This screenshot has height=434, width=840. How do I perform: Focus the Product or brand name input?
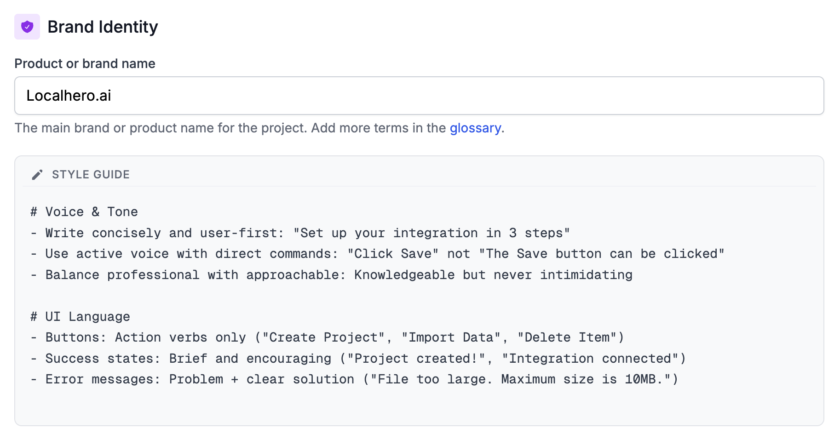tap(419, 96)
